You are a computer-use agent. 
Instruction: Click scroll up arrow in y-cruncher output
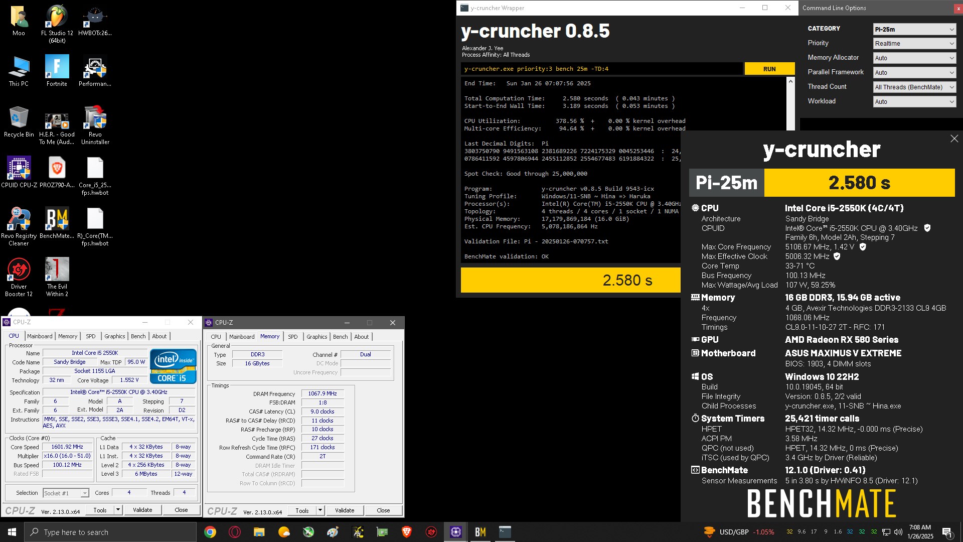(x=790, y=81)
